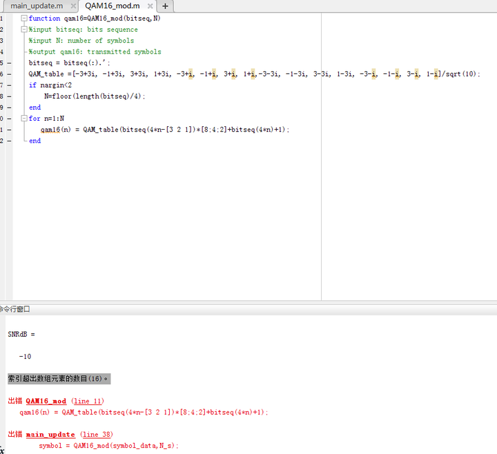Click the '-10' value in command window
Viewport: 497px width, 454px height.
tap(25, 357)
